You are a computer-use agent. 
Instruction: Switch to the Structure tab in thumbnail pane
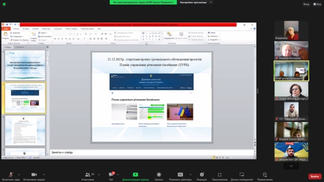pyautogui.click(x=20, y=47)
